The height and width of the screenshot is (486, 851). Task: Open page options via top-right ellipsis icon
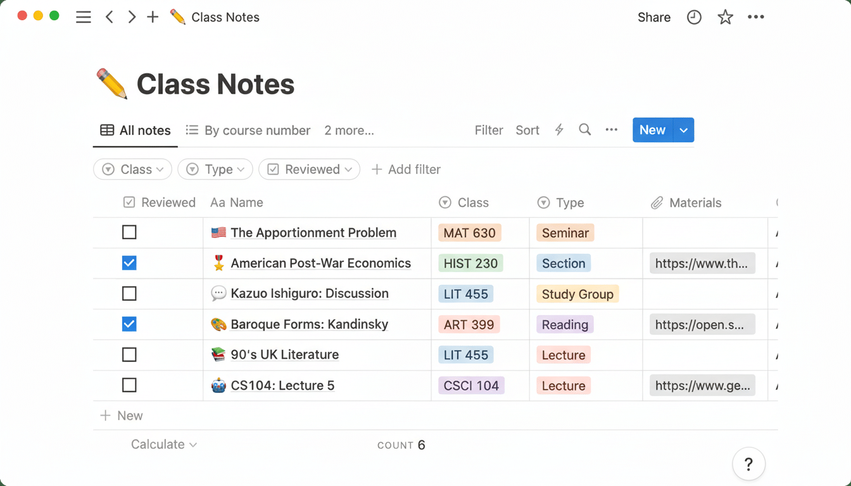755,17
